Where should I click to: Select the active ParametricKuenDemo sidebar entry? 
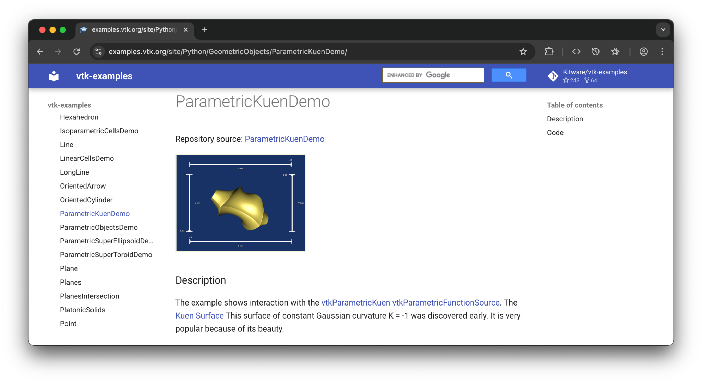[x=95, y=213]
